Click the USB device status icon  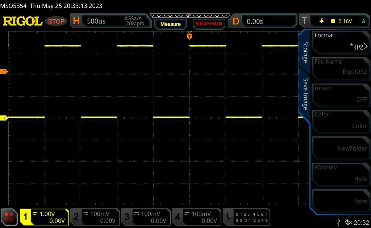pyautogui.click(x=338, y=222)
